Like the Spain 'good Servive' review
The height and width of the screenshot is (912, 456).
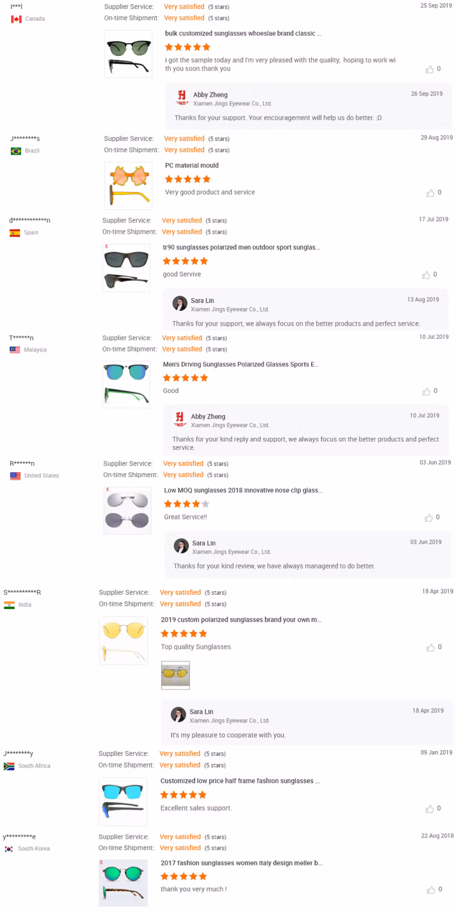click(426, 275)
